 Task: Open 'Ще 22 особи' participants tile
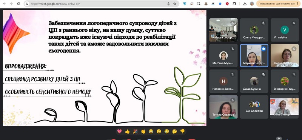point(254,107)
